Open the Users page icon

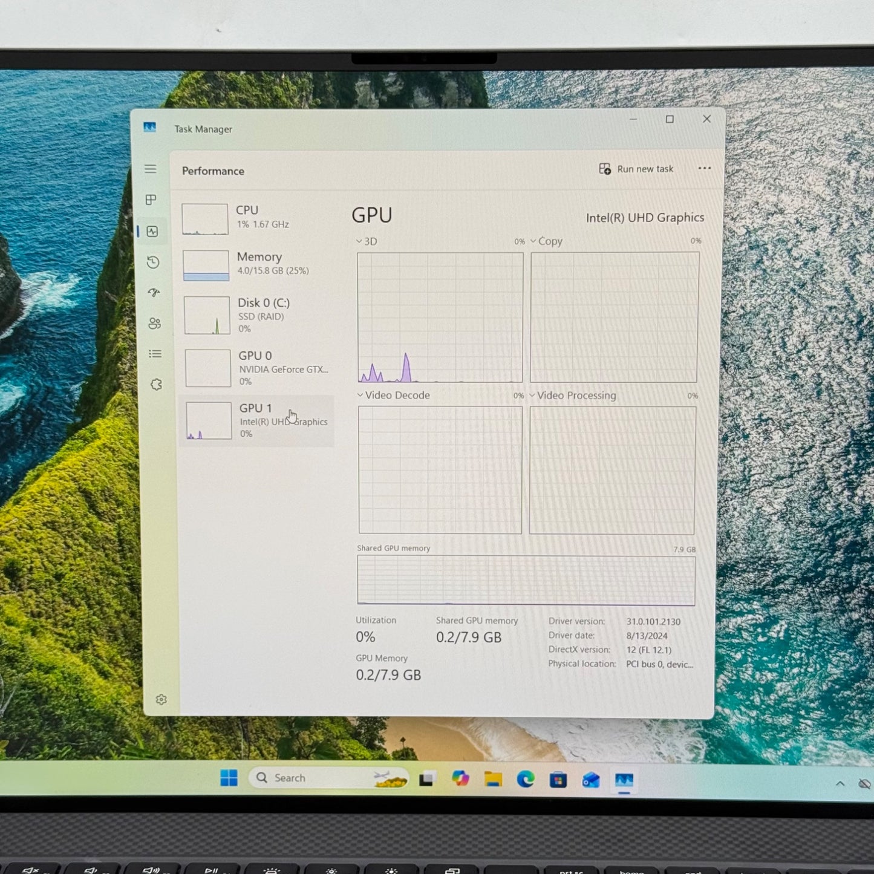click(x=155, y=324)
